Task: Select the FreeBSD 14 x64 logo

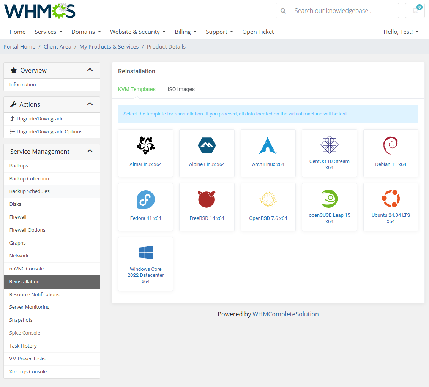Action: [x=207, y=199]
